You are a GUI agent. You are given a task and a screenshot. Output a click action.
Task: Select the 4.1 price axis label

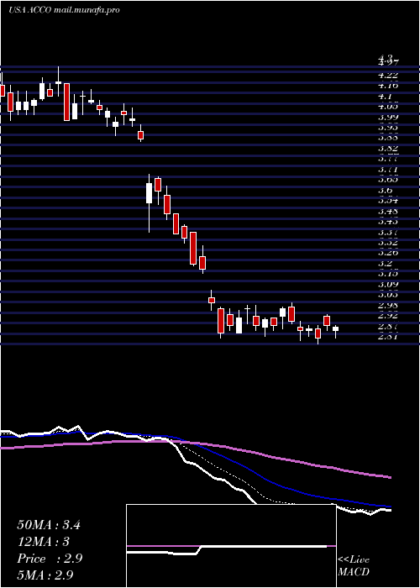(386, 96)
